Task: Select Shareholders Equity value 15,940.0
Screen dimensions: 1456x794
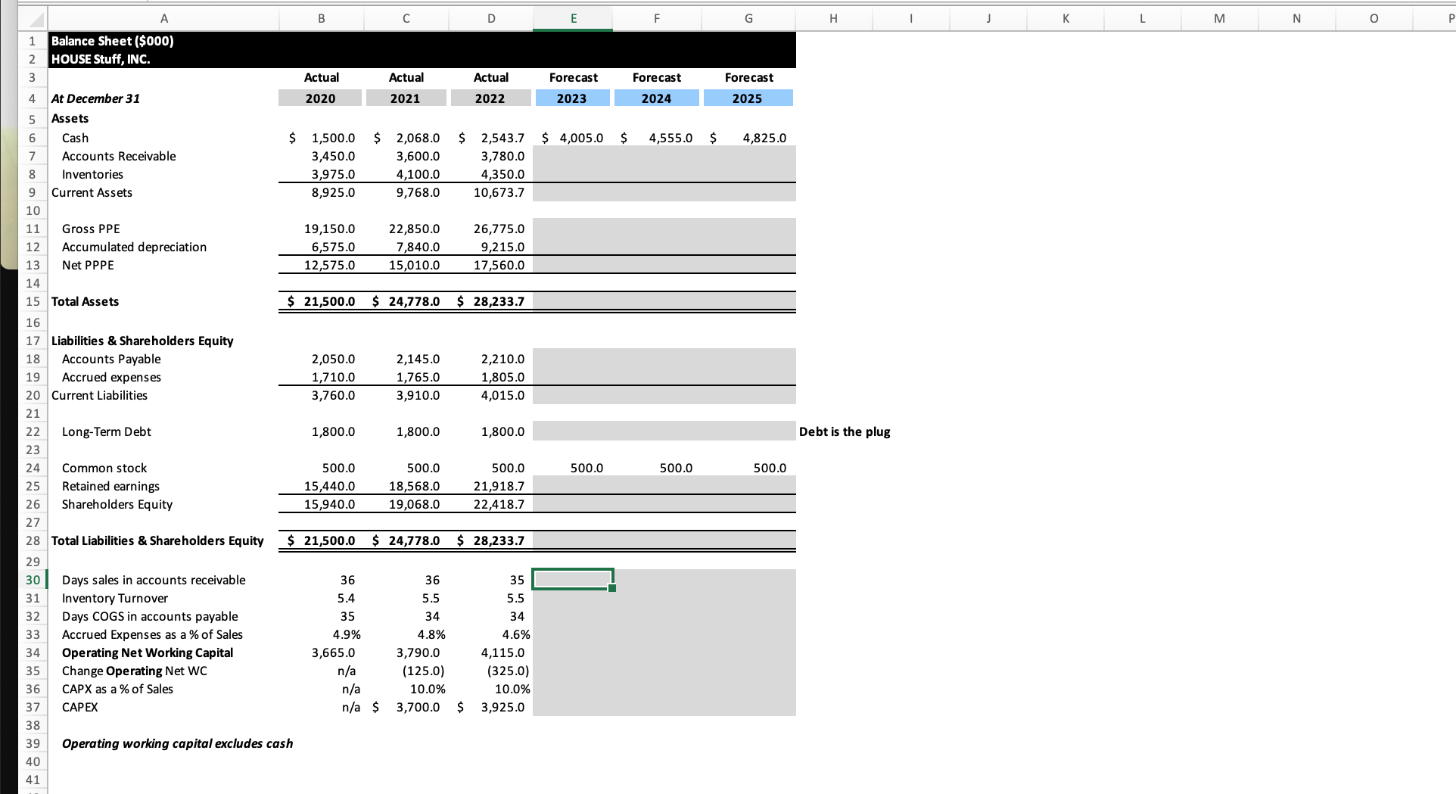Action: tap(329, 504)
